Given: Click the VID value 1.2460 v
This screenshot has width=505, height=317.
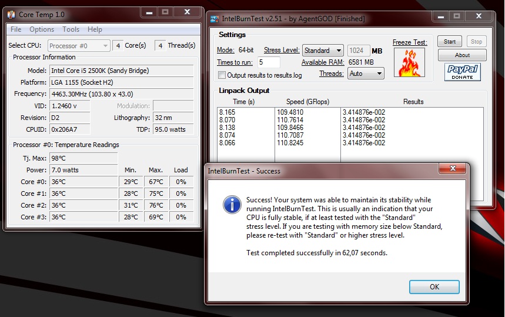Looking at the screenshot, I should tap(69, 106).
